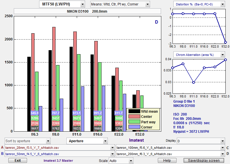Click the NIKON D3100 200.0mm title bar

87,11
